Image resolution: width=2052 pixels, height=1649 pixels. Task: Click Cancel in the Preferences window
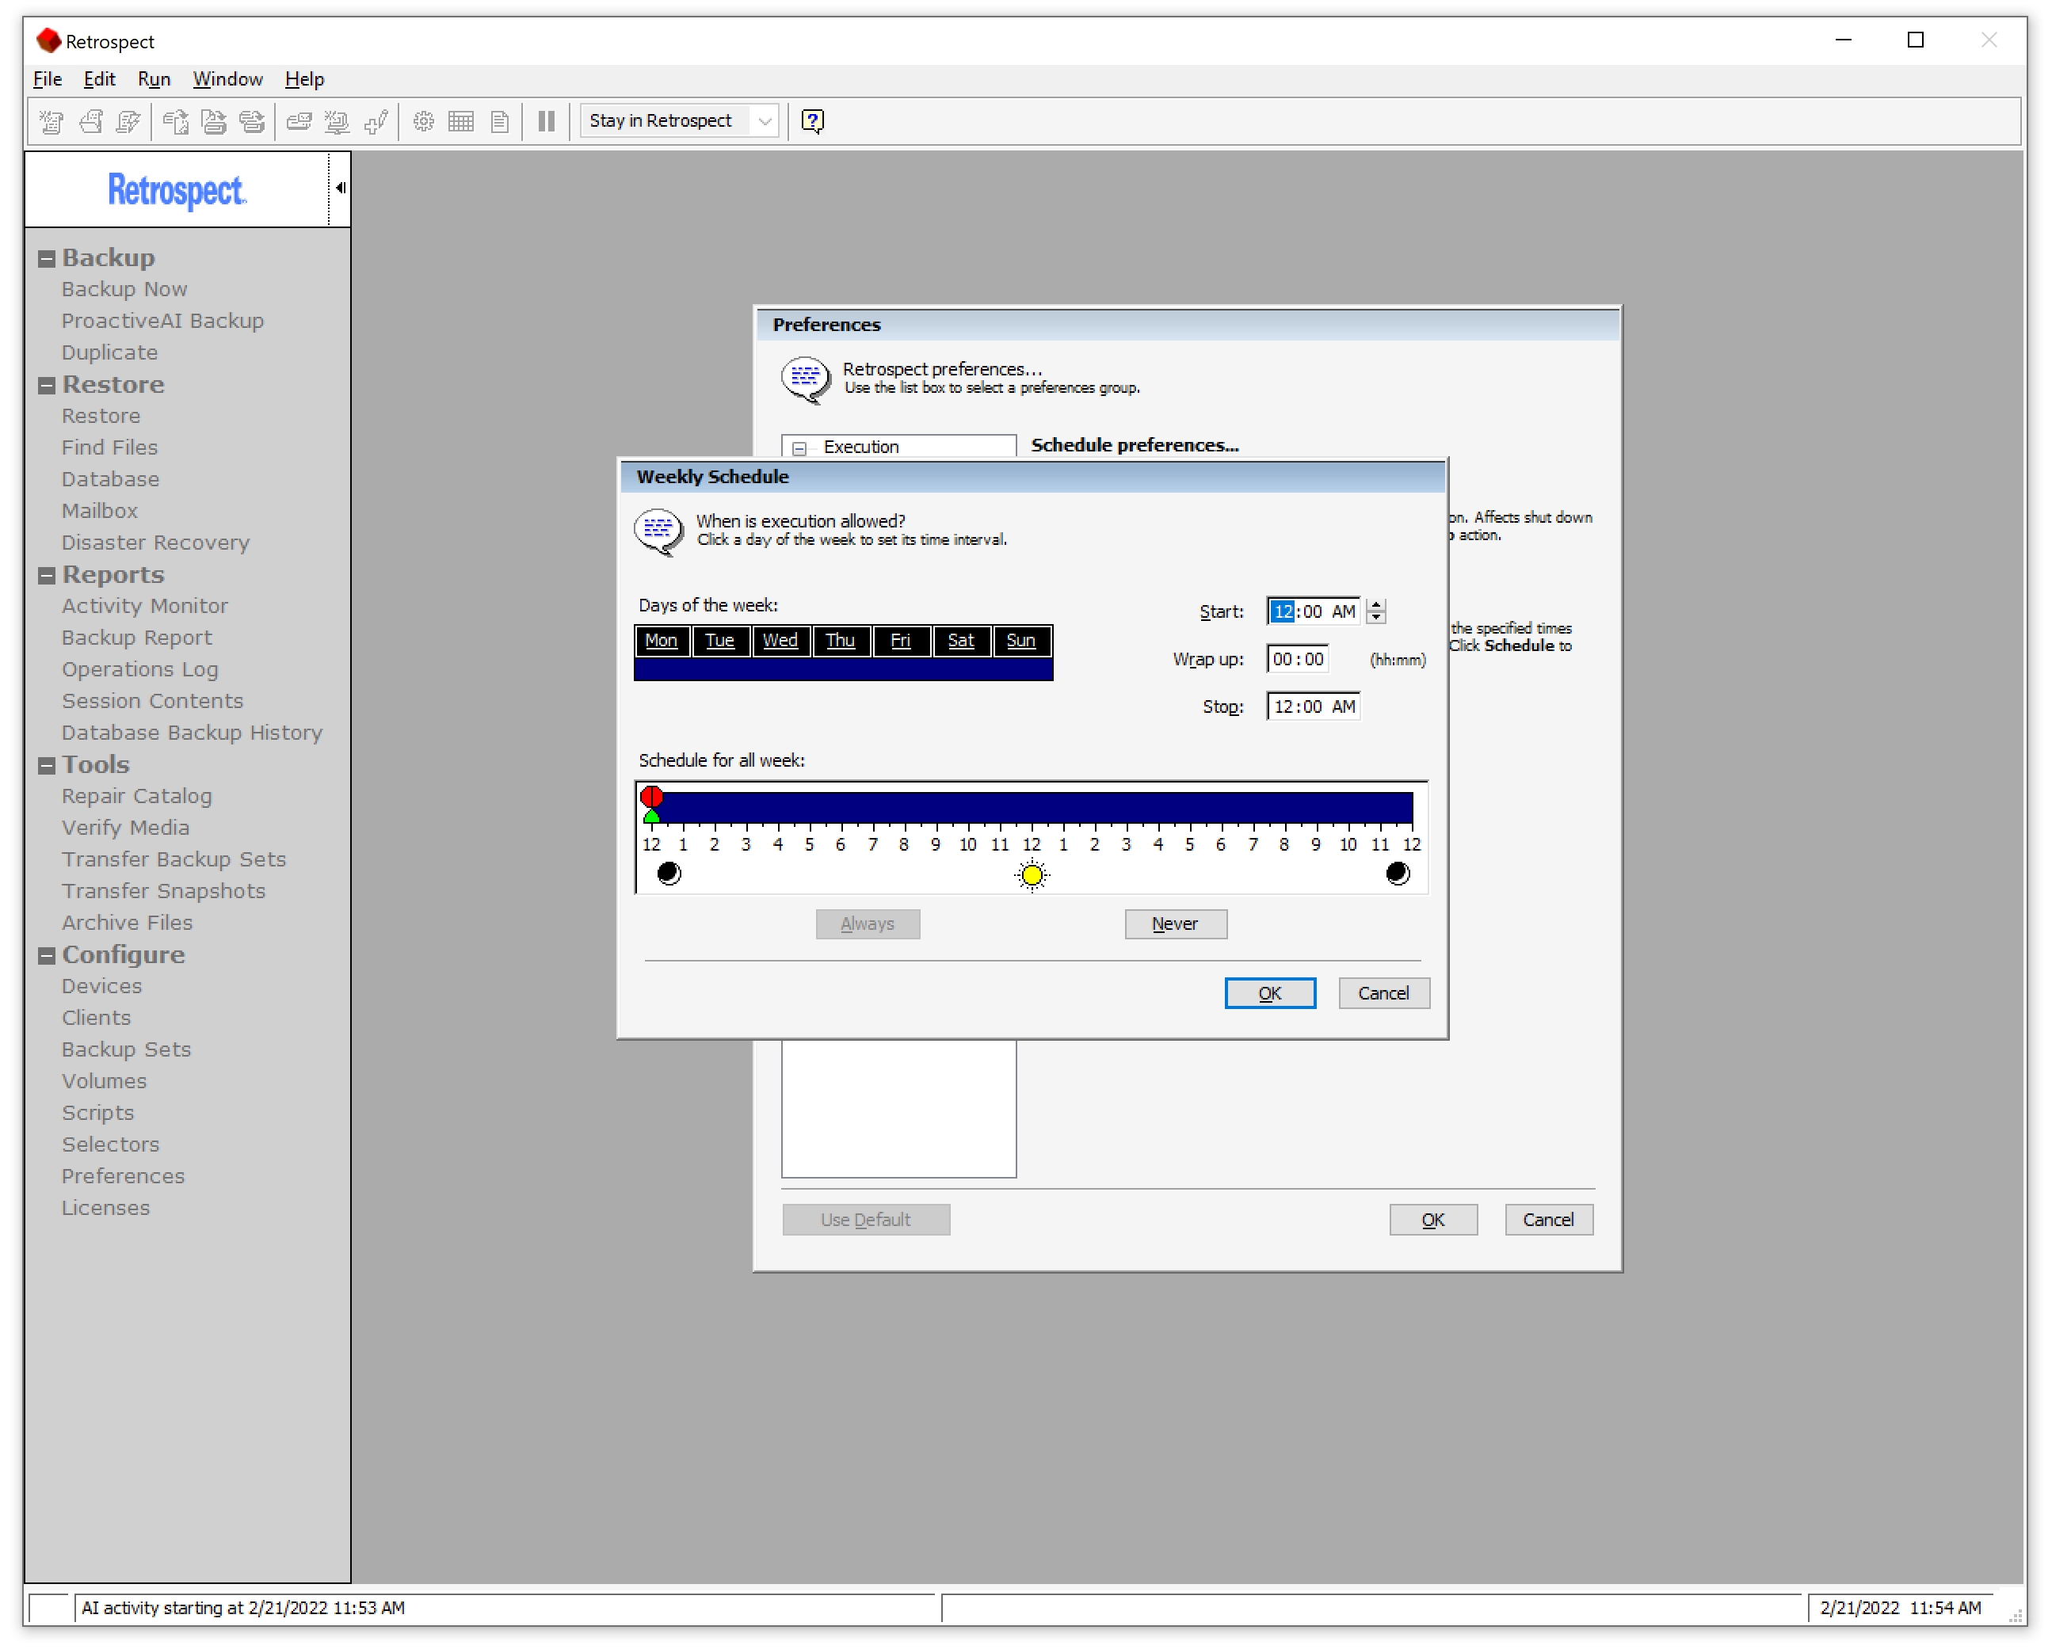[1549, 1220]
